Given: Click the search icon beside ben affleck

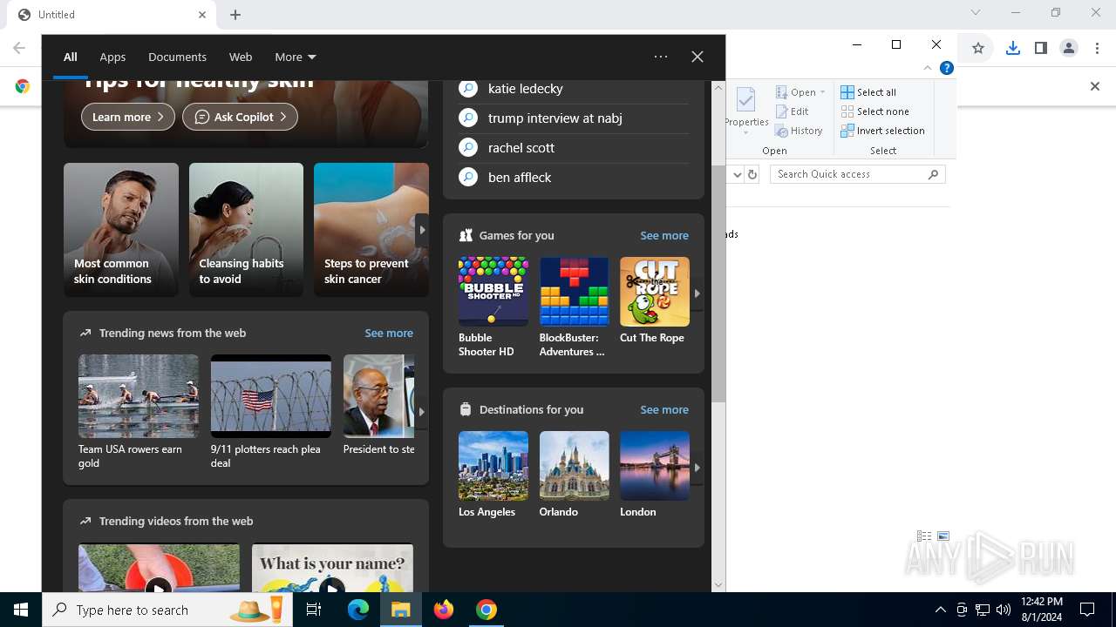Looking at the screenshot, I should pos(468,178).
